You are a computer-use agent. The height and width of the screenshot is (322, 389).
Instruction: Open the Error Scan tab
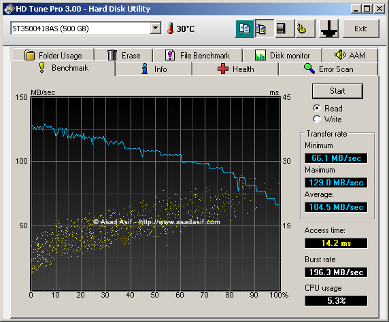pos(328,69)
